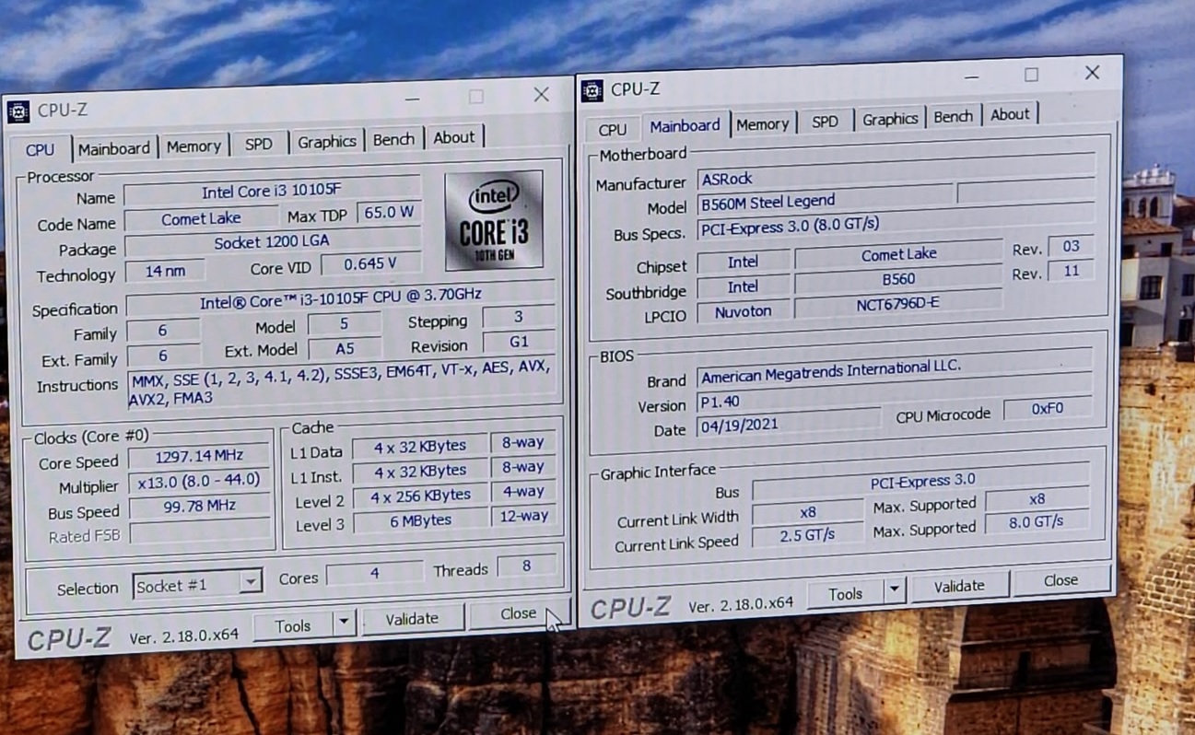This screenshot has height=735, width=1195.
Task: Close the left CPU-Z window with the X icon
Action: click(x=541, y=95)
